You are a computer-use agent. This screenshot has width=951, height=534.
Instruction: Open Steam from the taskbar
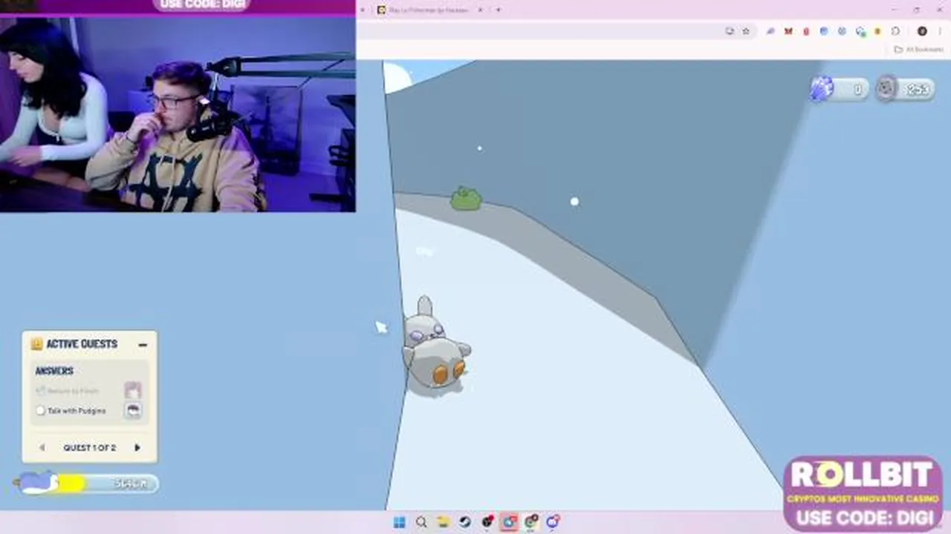pos(465,522)
